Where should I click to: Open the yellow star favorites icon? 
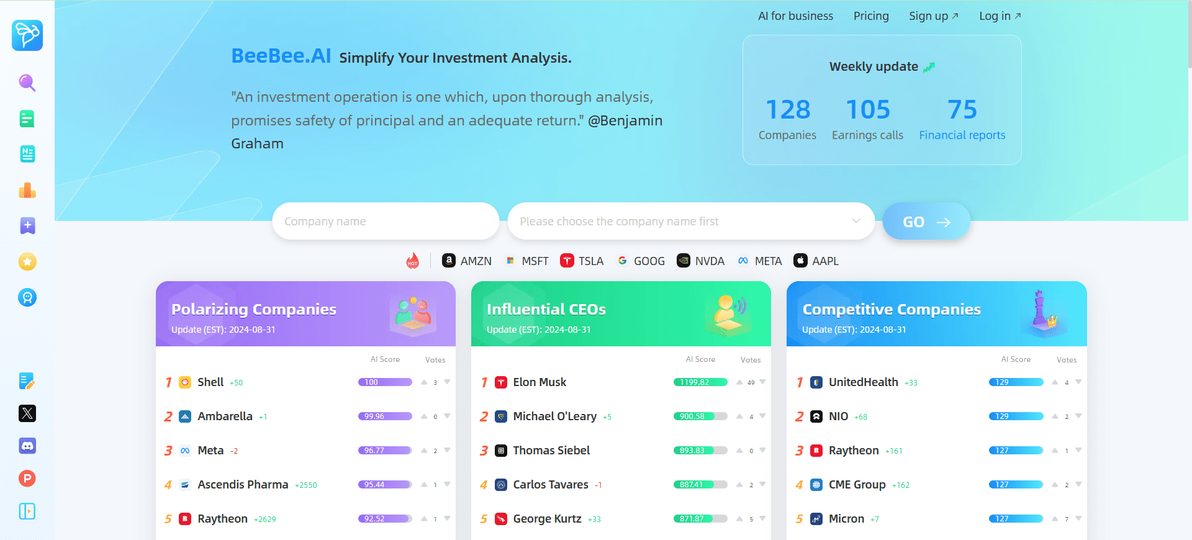[x=27, y=262]
